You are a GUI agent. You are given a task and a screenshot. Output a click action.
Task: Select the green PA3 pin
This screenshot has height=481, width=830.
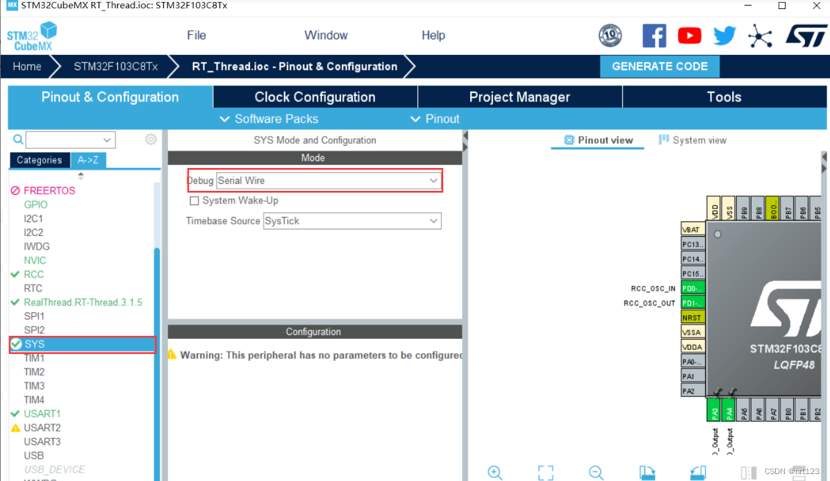pos(713,410)
